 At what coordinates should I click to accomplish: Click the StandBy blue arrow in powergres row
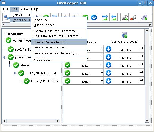109,57
